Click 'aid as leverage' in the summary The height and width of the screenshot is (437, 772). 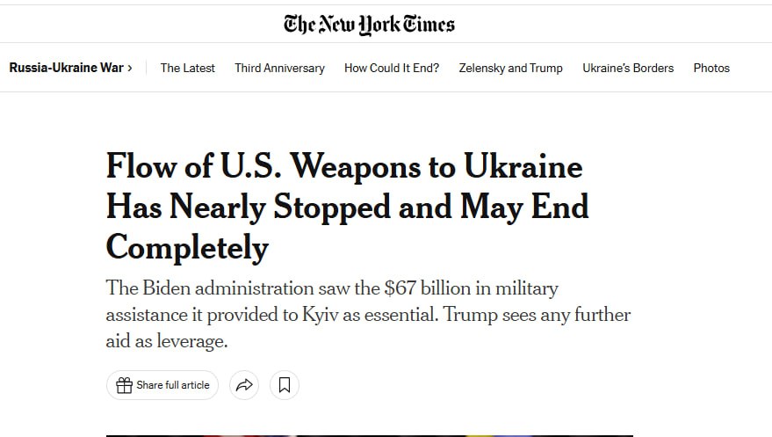pos(167,341)
